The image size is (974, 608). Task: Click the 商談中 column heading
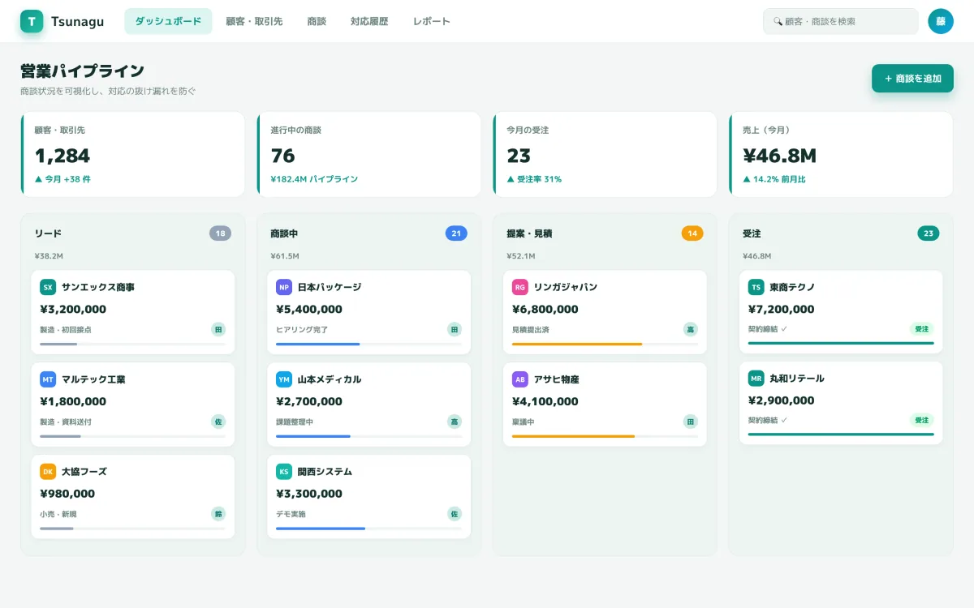coord(284,233)
